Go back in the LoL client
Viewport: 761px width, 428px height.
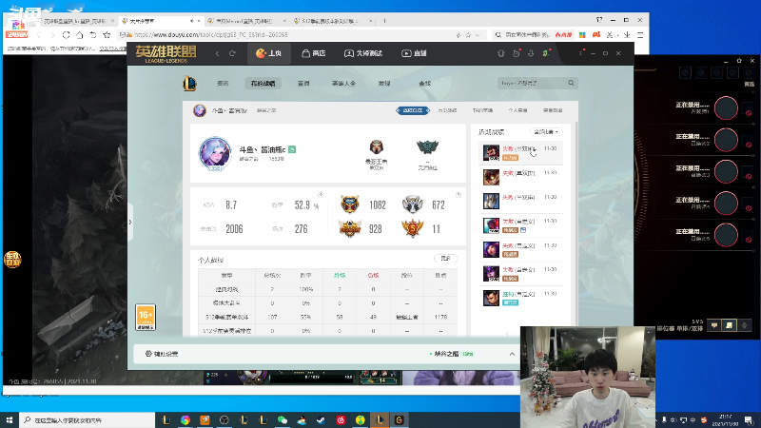[x=218, y=53]
